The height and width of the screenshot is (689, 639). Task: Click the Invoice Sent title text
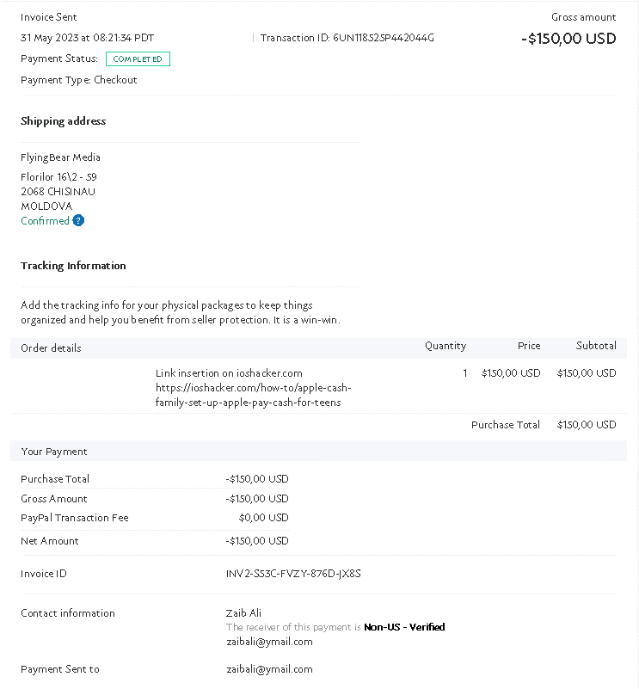point(49,17)
